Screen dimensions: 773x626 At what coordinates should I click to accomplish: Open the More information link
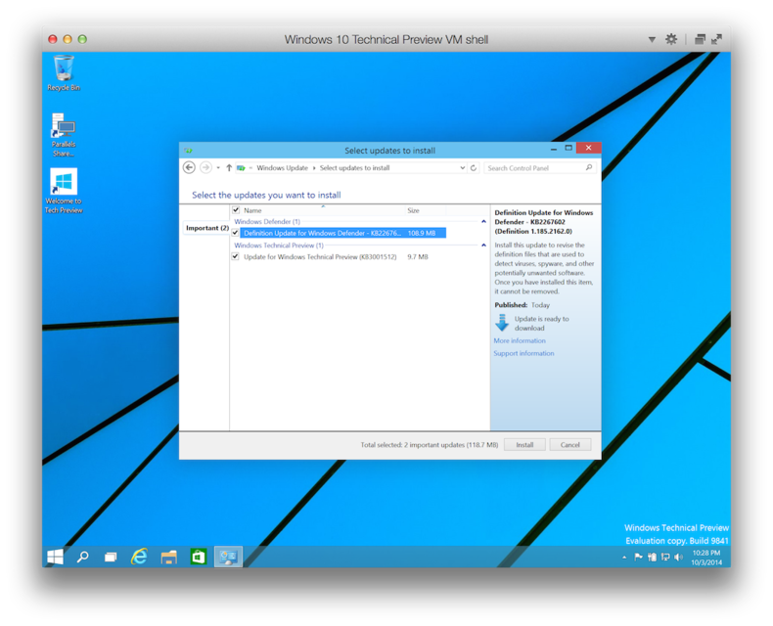pos(520,340)
